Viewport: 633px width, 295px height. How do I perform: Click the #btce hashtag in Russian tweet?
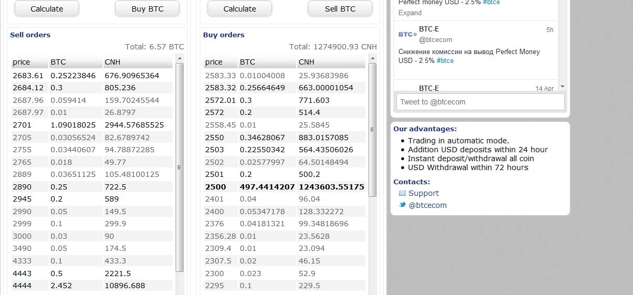click(445, 61)
